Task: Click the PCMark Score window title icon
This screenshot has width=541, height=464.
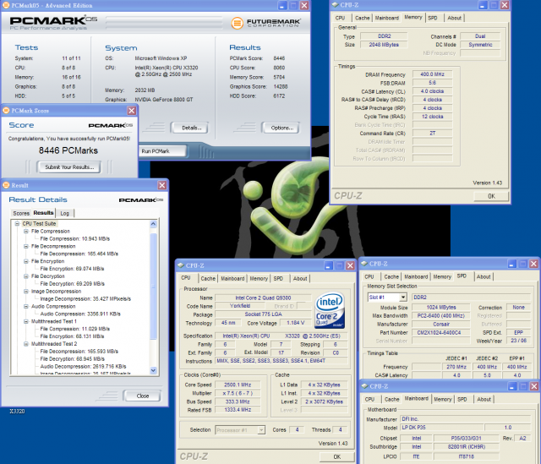Action: [x=6, y=111]
